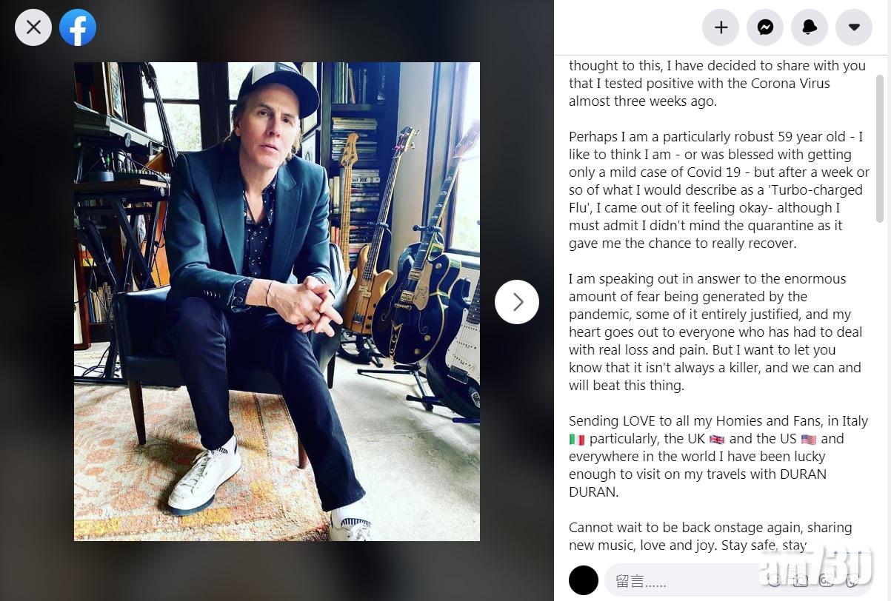Viewport: 891px width, 601px height.
Task: Comment with a GIF
Action: [x=825, y=580]
